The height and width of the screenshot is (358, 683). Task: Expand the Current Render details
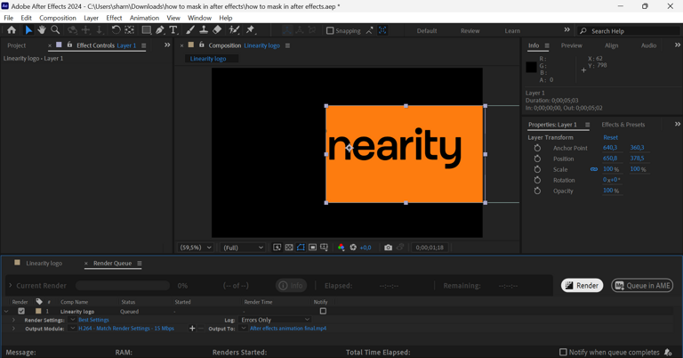click(x=11, y=286)
